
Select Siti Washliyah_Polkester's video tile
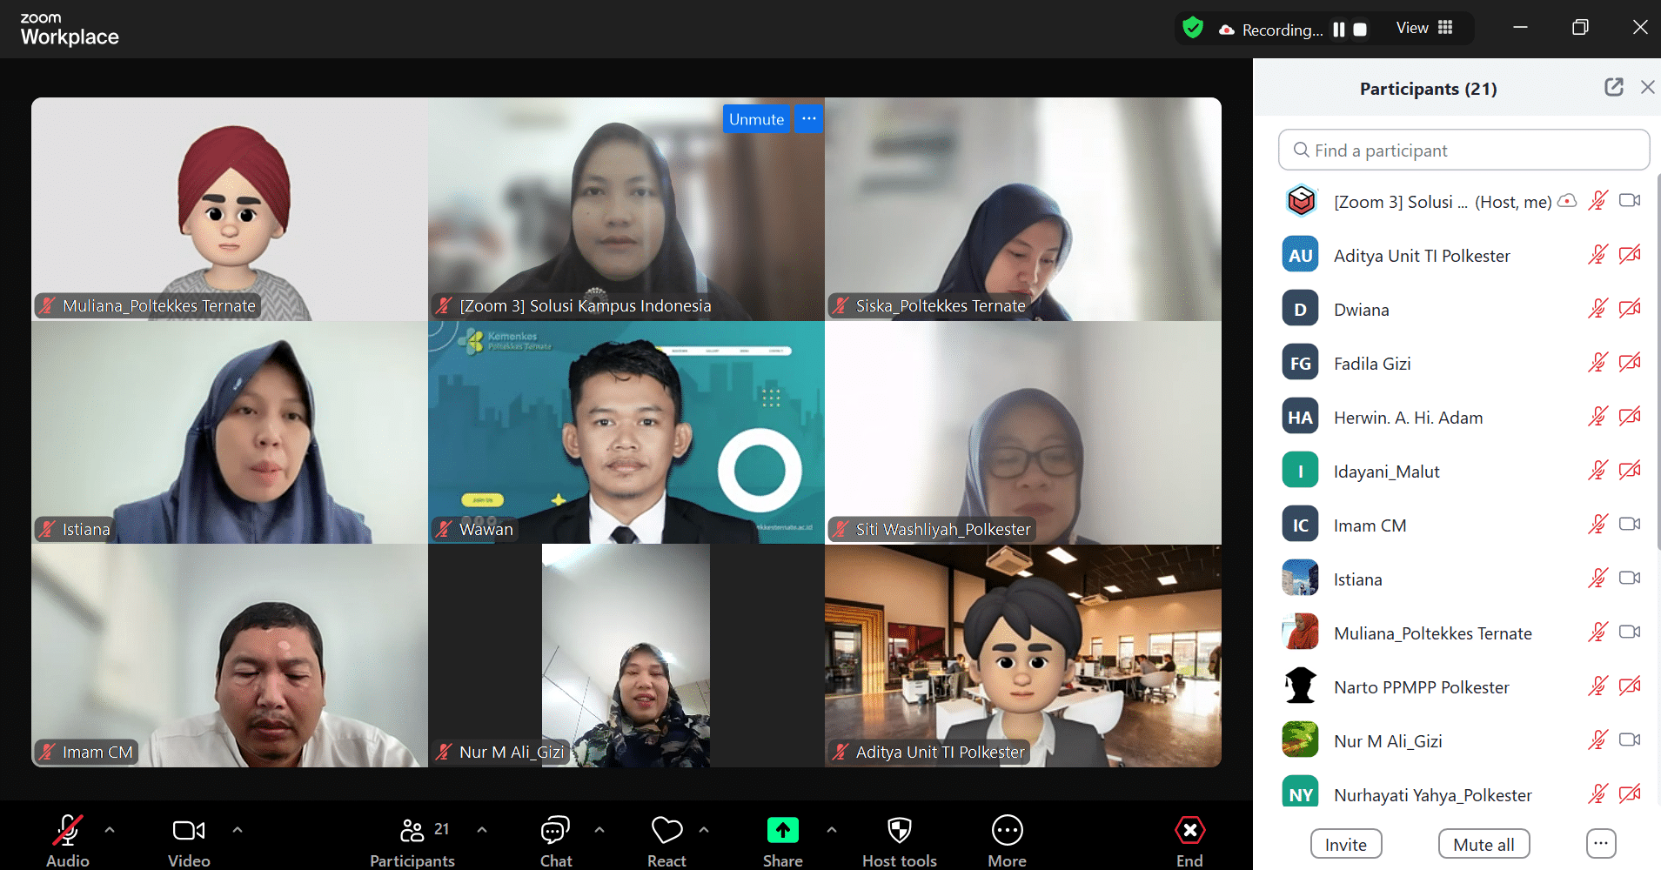coord(1023,432)
